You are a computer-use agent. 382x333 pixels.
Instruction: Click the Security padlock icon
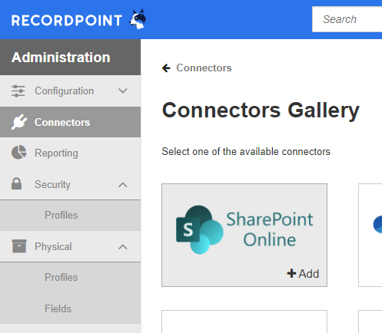pyautogui.click(x=16, y=183)
